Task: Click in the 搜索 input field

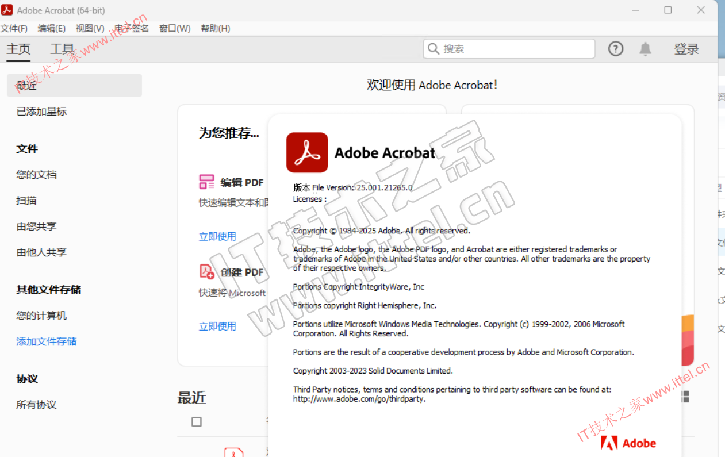Action: [515, 49]
